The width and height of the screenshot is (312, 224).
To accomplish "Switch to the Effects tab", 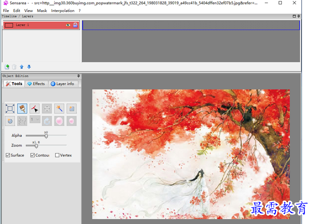I will pos(36,84).
